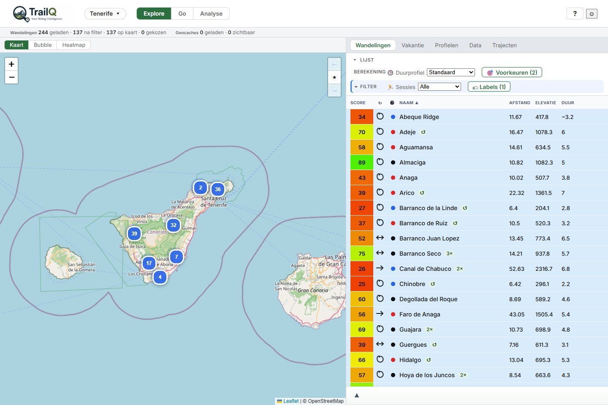Click the red score 25 cell
Viewport: 608px width, 405px height.
[x=362, y=284]
